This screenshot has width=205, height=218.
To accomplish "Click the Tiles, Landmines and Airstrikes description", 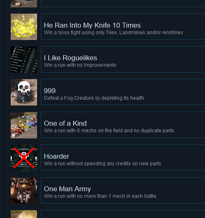I will click(114, 33).
